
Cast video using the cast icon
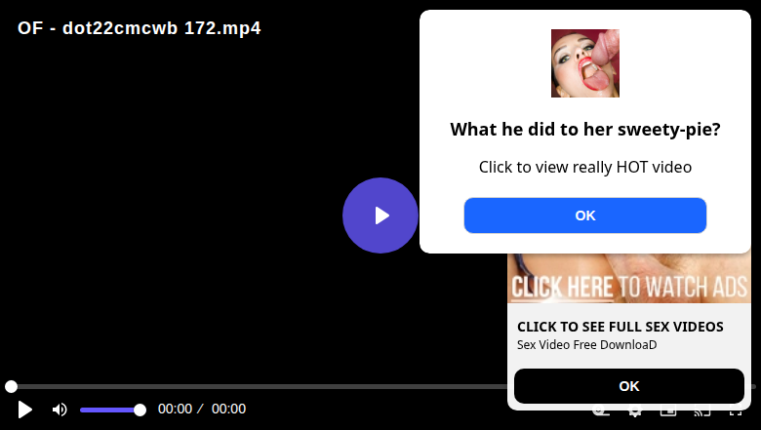coord(701,412)
